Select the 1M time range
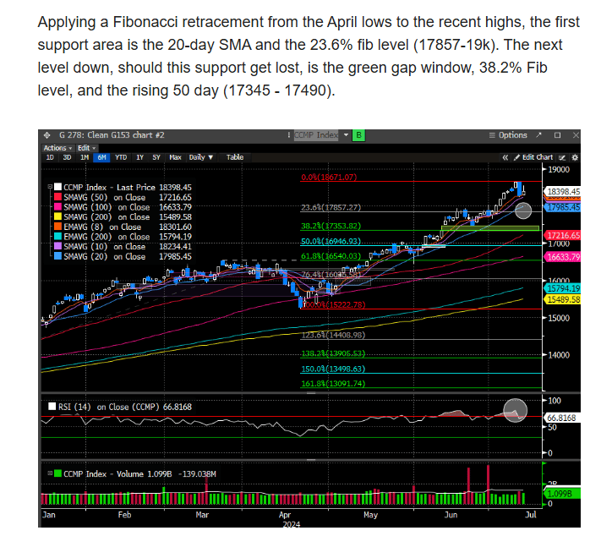 tap(85, 157)
